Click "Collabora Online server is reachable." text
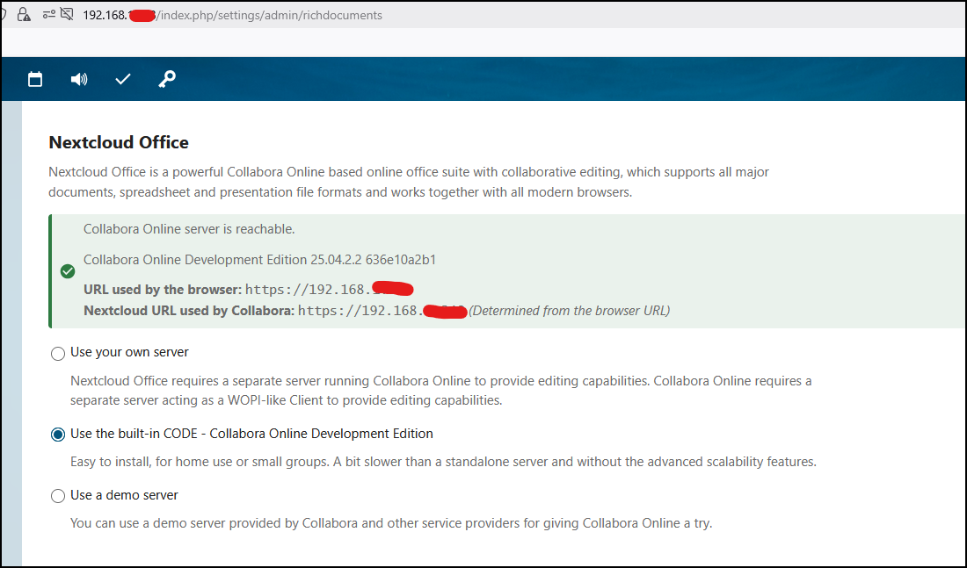 tap(189, 229)
